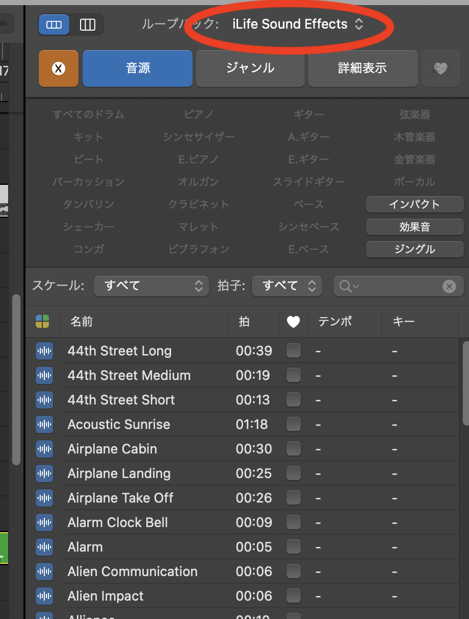
Task: Open the スケール dropdown set to すべて
Action: (x=151, y=286)
